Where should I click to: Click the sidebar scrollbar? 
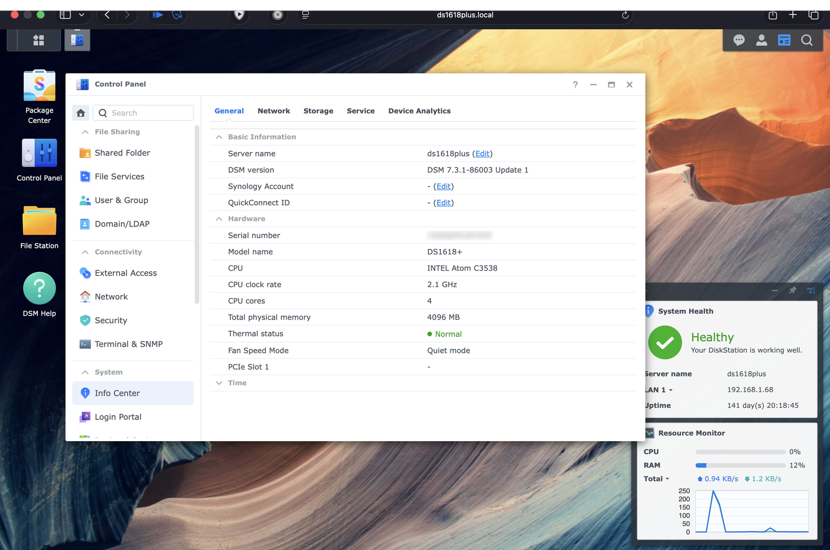point(197,215)
